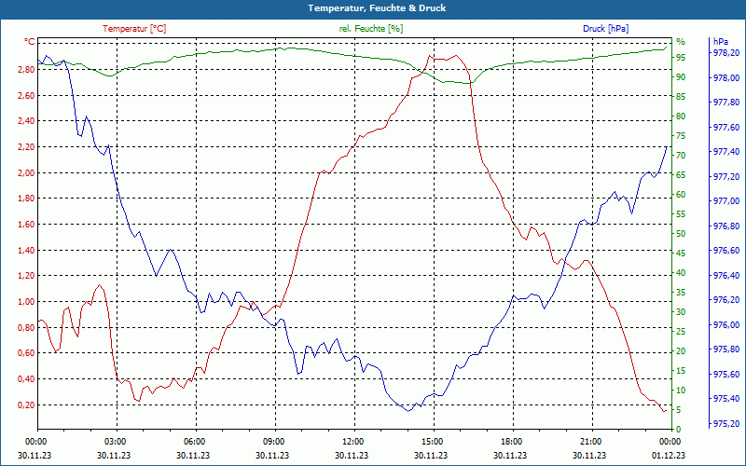Click temperature axis value 2,80
Viewport: 746px width, 466px height.
(27, 70)
